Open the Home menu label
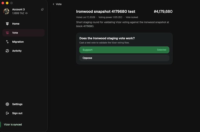The height and width of the screenshot is (132, 200). click(16, 24)
